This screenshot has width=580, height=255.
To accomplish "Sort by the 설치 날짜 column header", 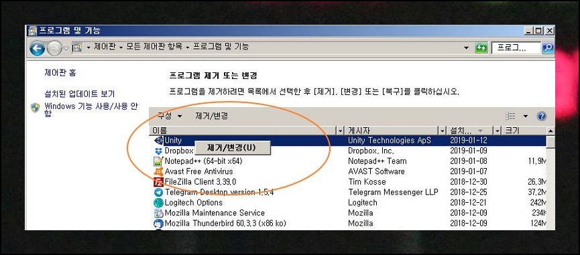I will pyautogui.click(x=470, y=131).
